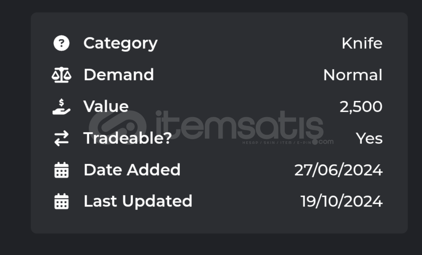Screen dimensions: 422x255
Task: Click the Yes tradeable value
Action: 369,138
